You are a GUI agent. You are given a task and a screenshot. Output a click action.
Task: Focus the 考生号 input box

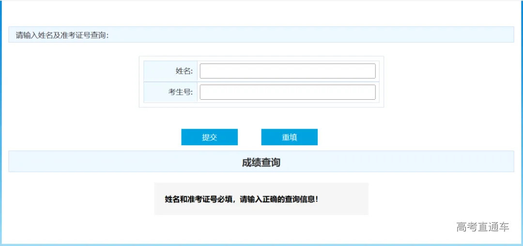(287, 92)
